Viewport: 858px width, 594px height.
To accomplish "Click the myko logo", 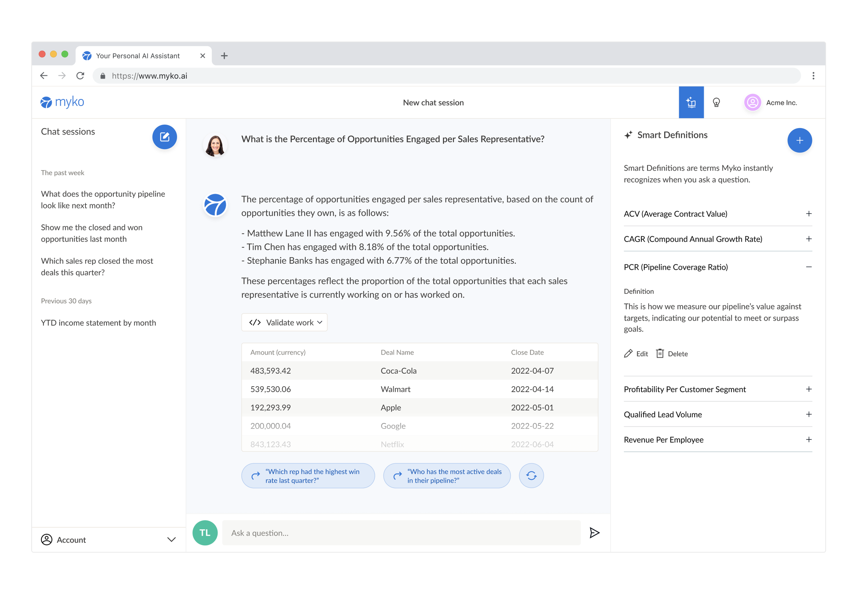I will [62, 102].
